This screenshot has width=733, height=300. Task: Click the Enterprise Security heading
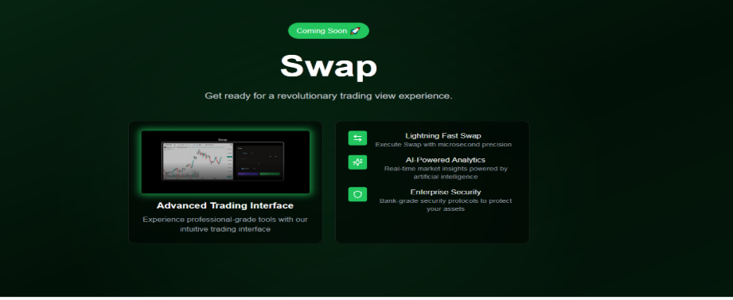[446, 192]
